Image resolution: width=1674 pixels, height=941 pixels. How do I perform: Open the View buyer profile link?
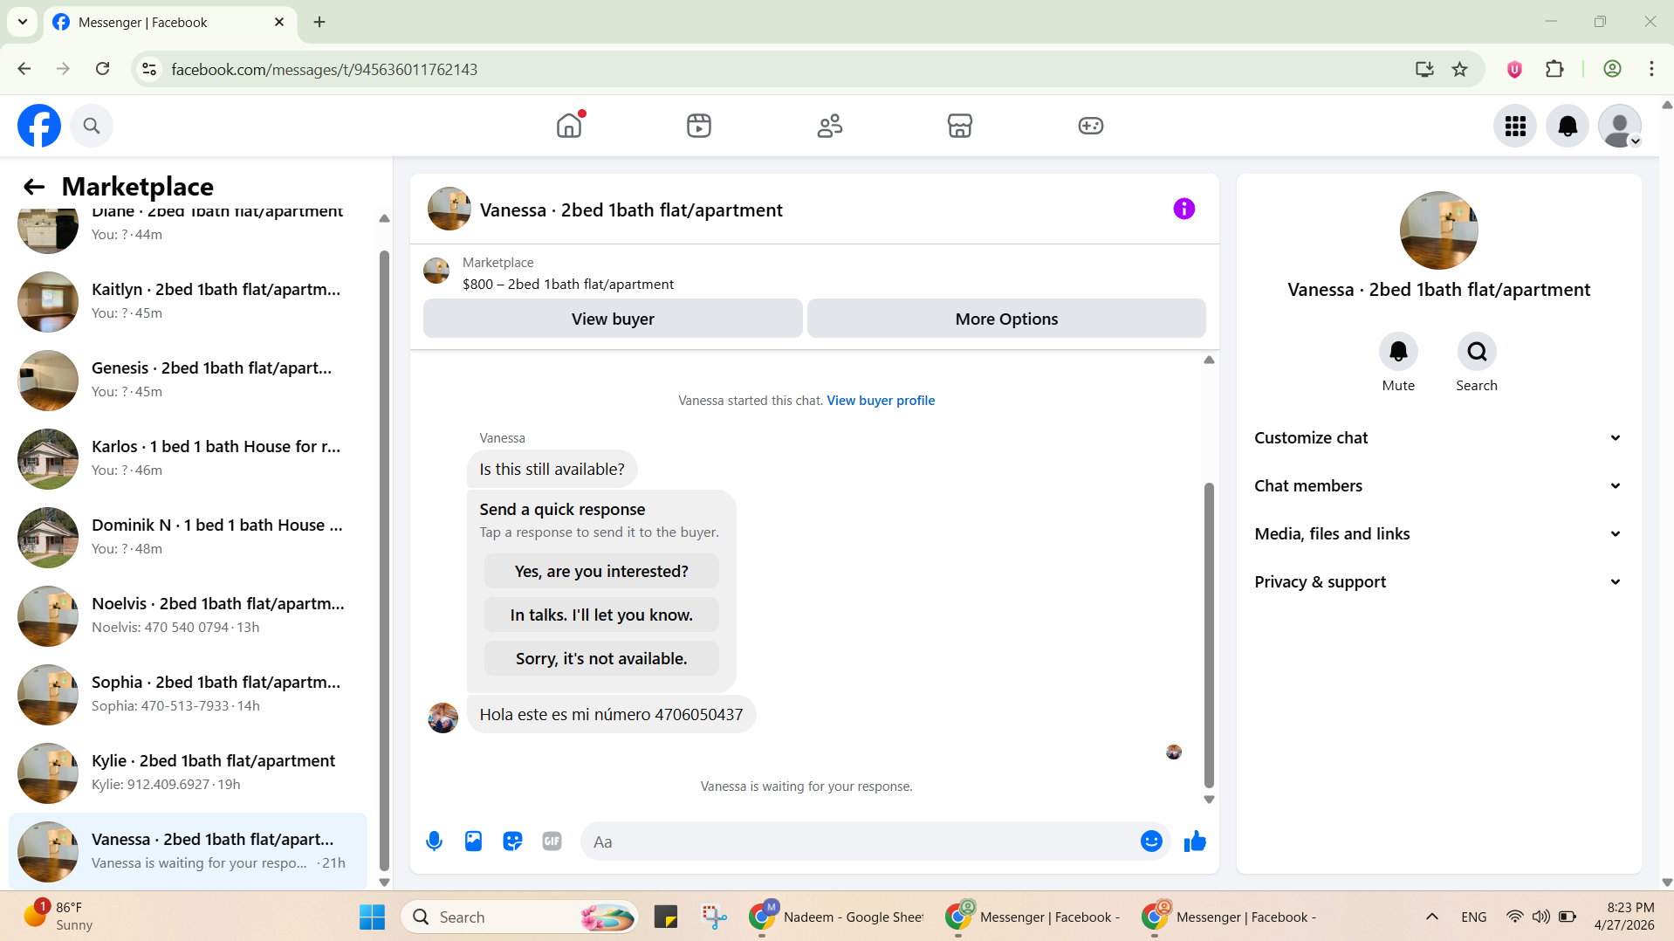881,401
